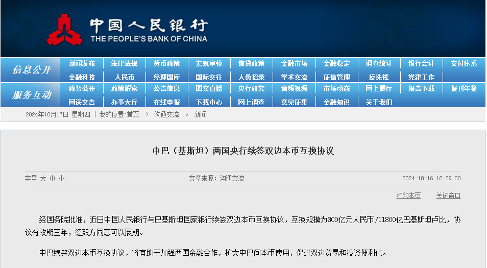Click the 反洗钱 navigation link
Image resolution: width=487 pixels, height=268 pixels.
click(x=378, y=77)
